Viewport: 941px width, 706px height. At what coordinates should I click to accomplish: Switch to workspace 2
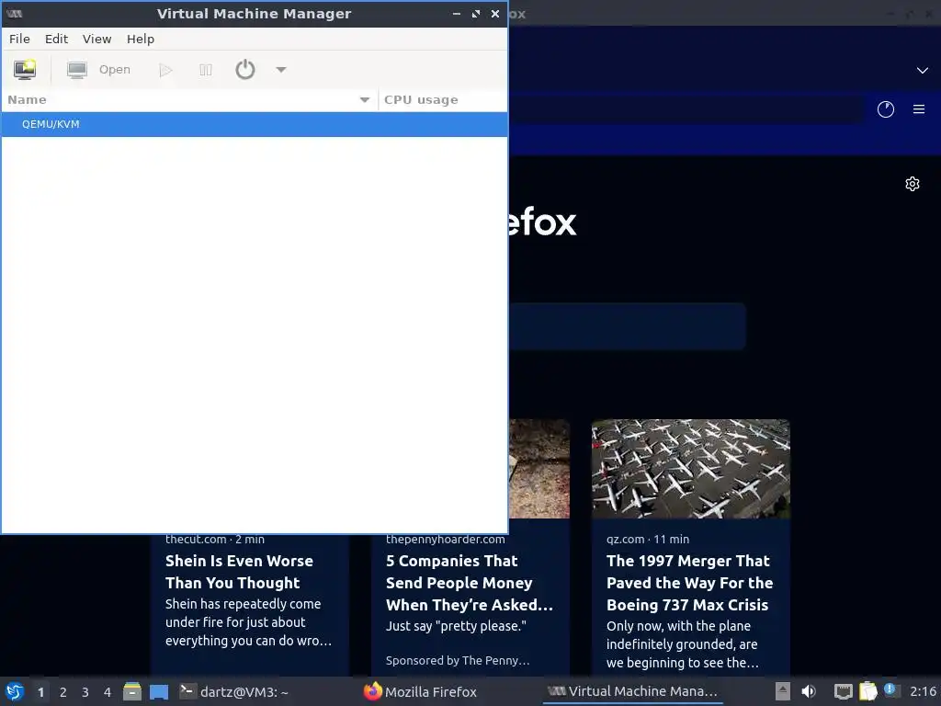pyautogui.click(x=63, y=692)
